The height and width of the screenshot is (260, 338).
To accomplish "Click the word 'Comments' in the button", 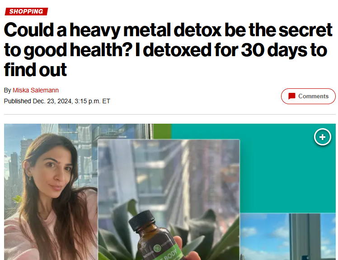I will [314, 96].
